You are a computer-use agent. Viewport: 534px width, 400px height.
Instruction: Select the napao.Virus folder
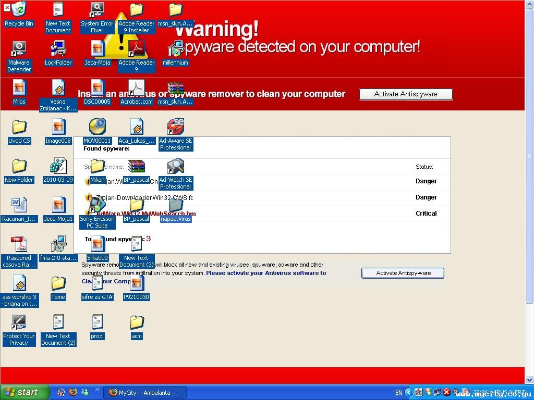point(176,210)
